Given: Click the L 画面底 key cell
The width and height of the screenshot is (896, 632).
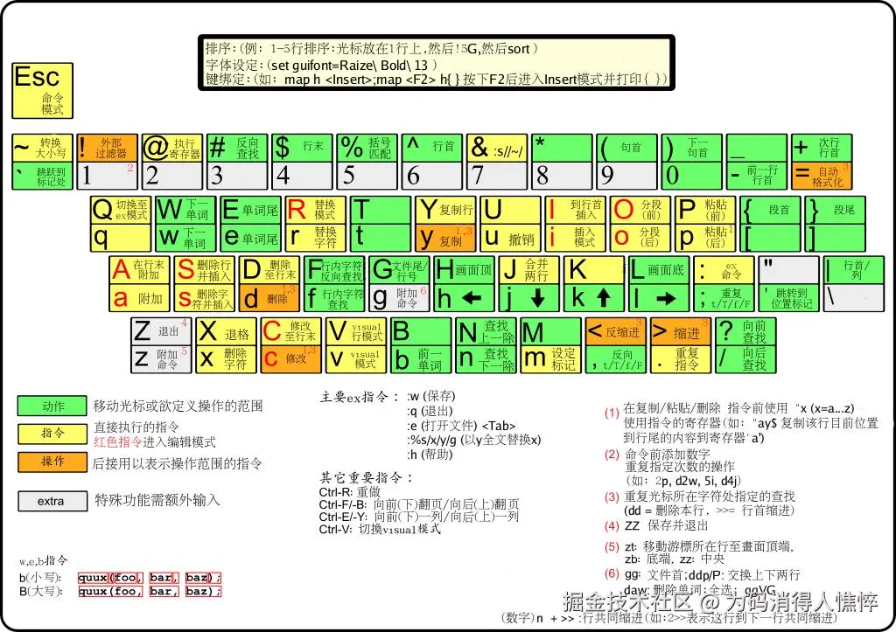Looking at the screenshot, I should tap(659, 269).
